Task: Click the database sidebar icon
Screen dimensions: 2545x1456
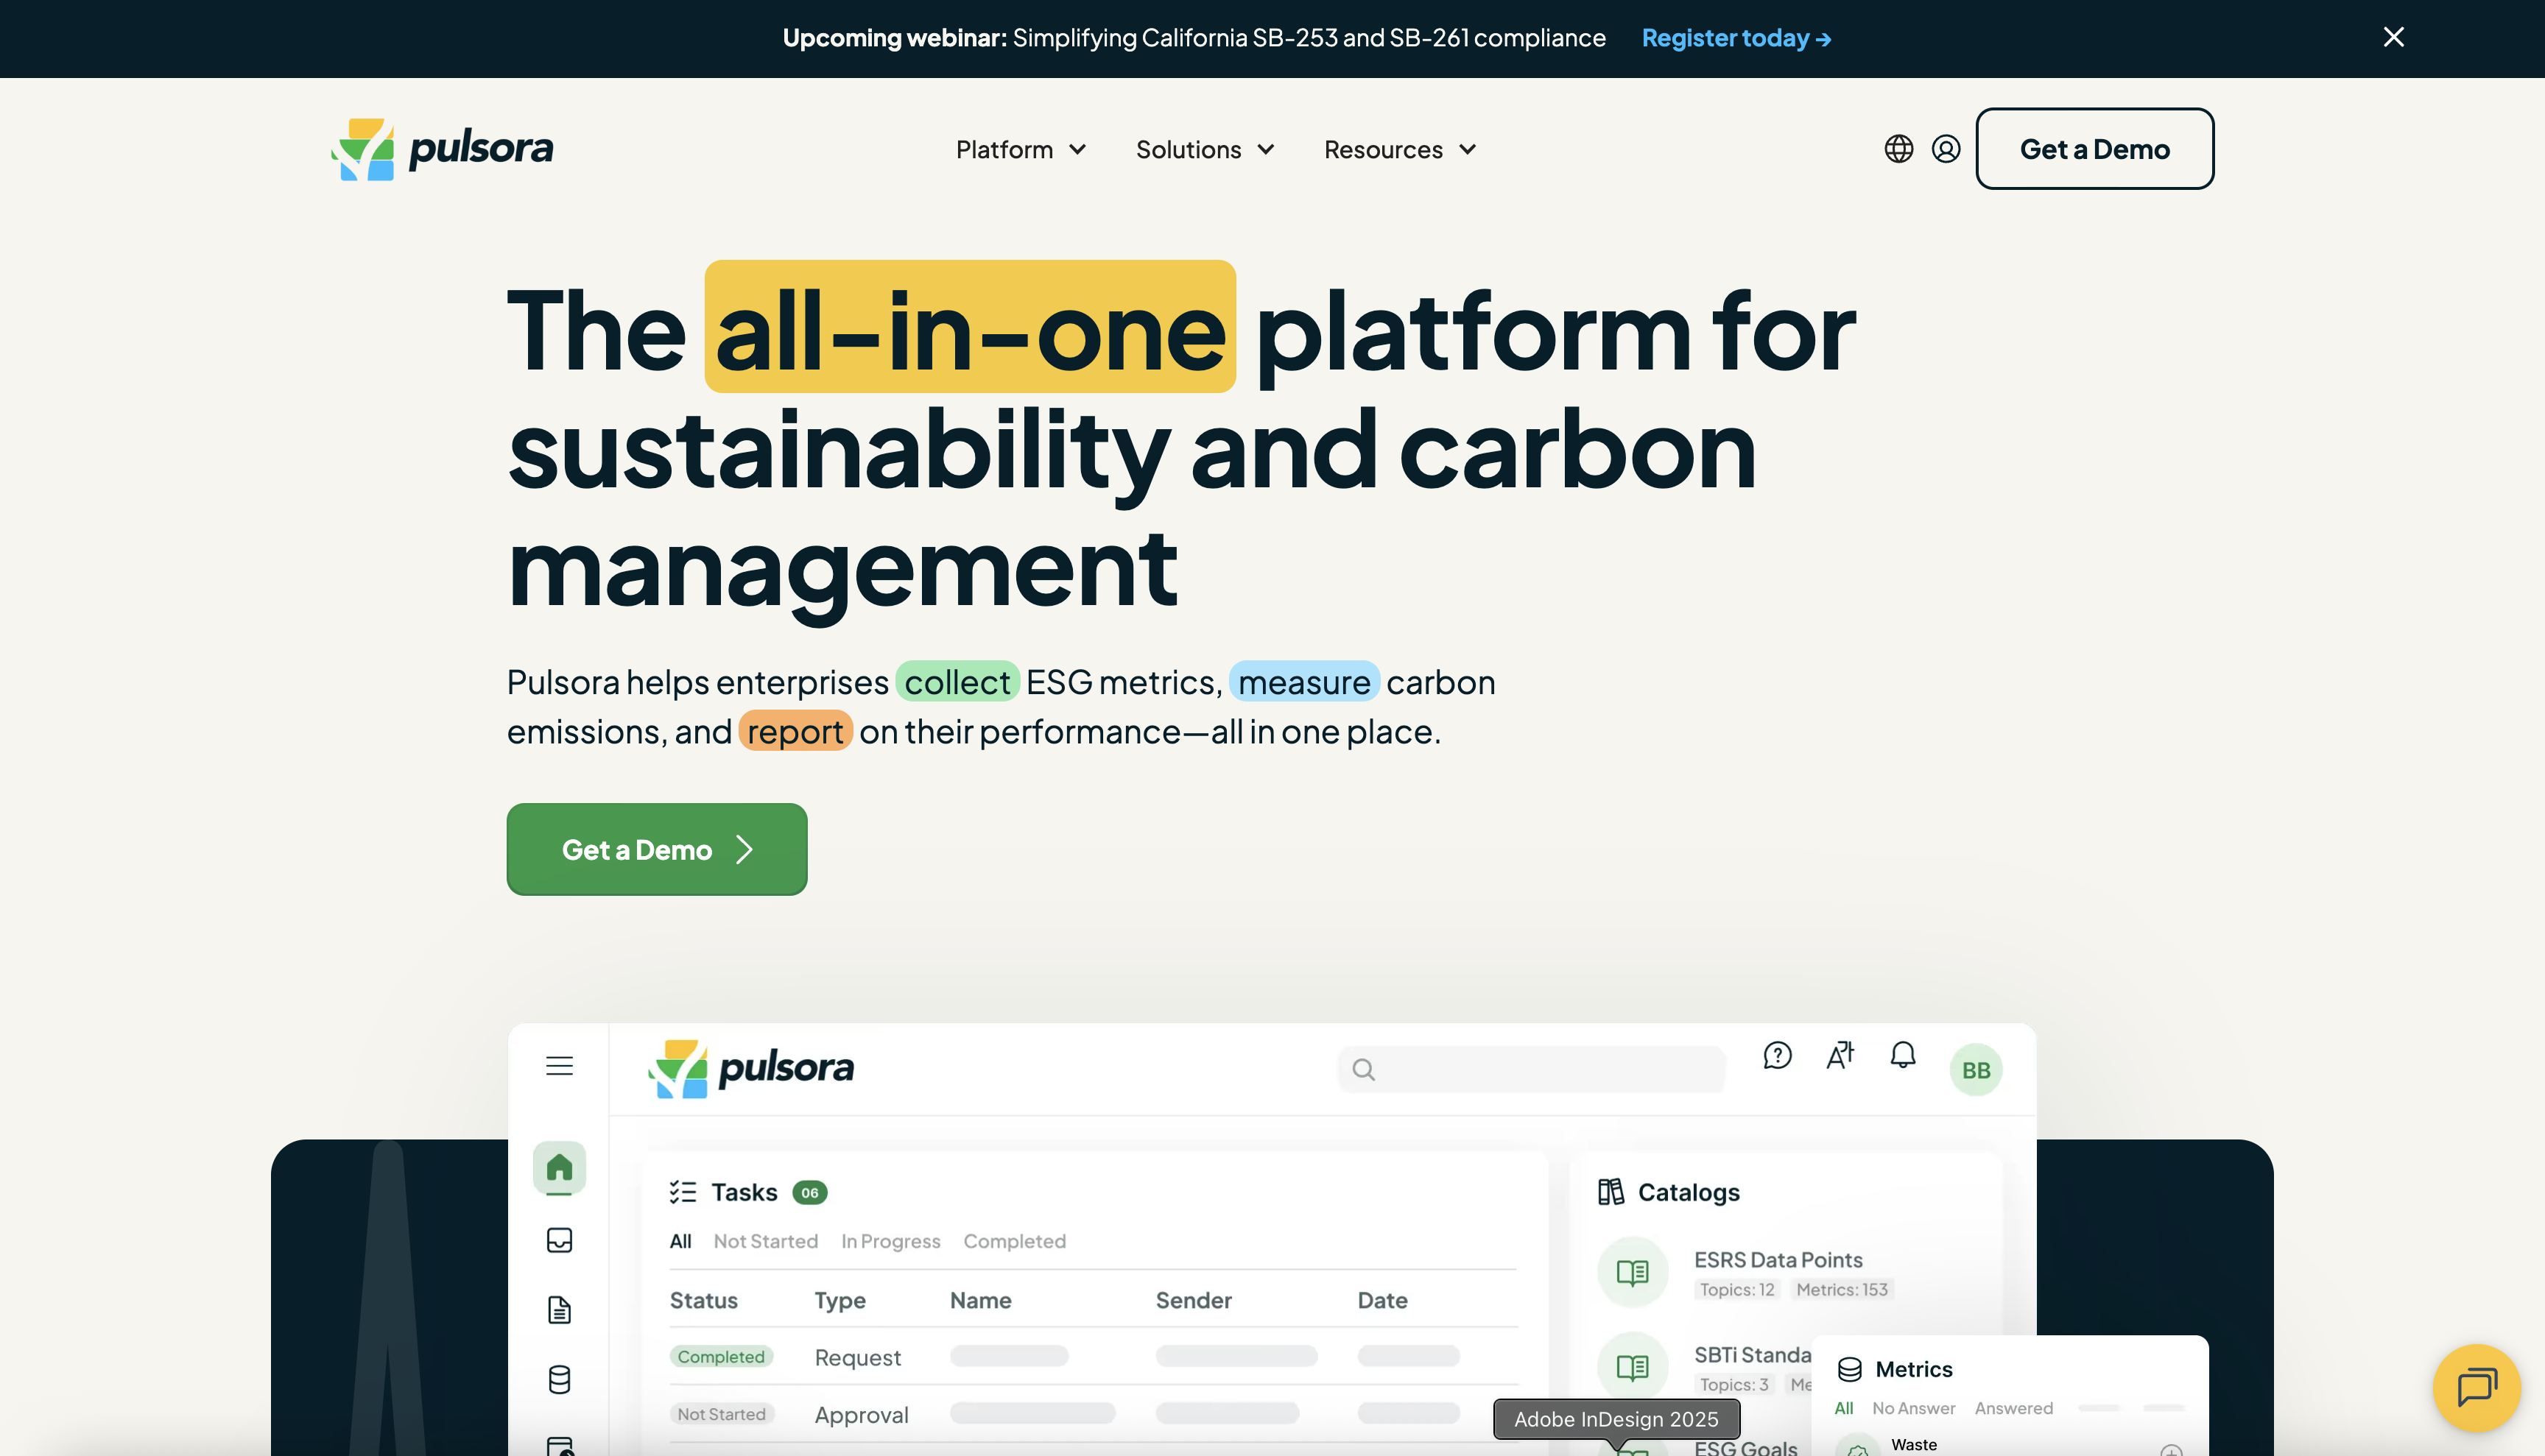Action: [x=559, y=1380]
